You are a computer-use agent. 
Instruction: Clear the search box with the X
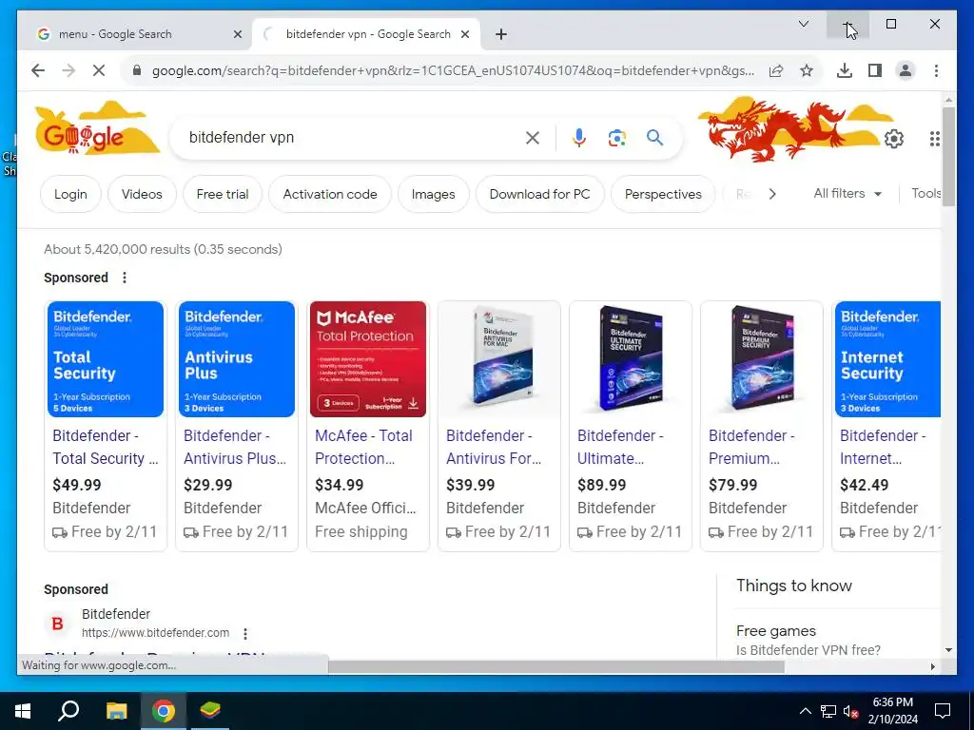(x=533, y=138)
